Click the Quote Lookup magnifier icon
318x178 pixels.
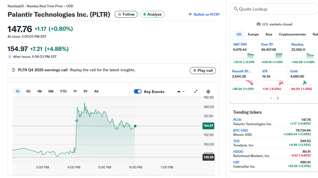[x=236, y=9]
